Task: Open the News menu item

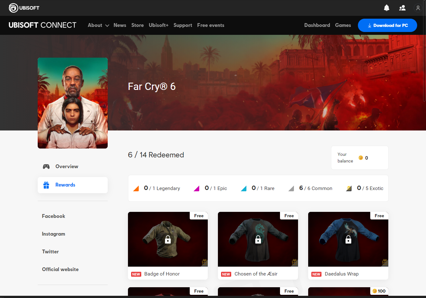Action: [120, 25]
